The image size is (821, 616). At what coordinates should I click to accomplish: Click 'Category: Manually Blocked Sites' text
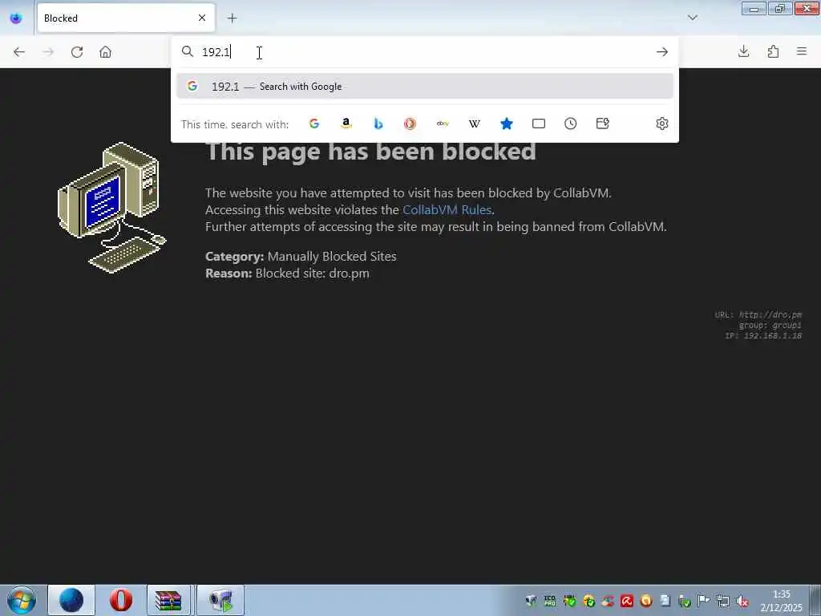pyautogui.click(x=301, y=257)
